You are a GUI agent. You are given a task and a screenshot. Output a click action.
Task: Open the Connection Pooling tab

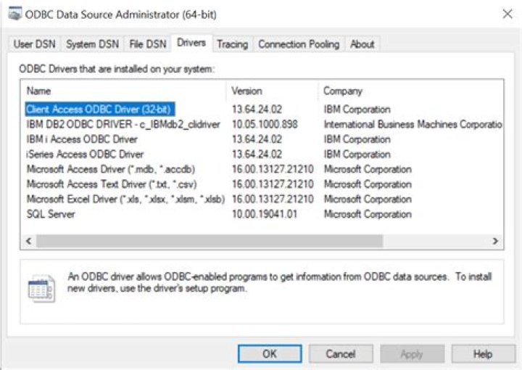coord(299,44)
